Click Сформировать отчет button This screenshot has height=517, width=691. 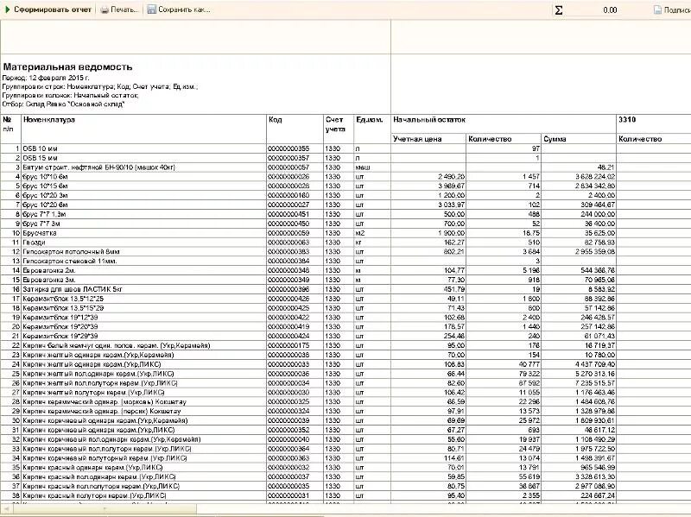click(x=48, y=9)
